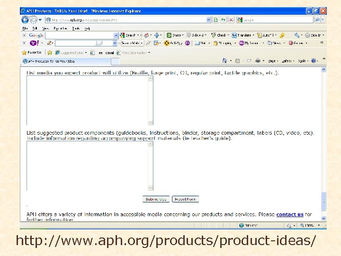Screen dimensions: 341x256
Task: Click the AutoFill toolbar button
Action: coord(266,35)
